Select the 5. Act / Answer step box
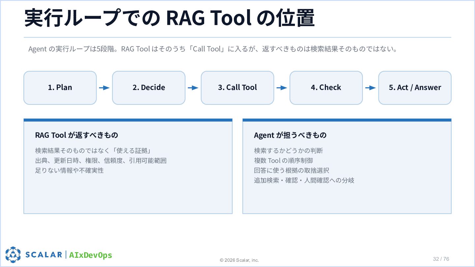This screenshot has width=475, height=267. 415,88
